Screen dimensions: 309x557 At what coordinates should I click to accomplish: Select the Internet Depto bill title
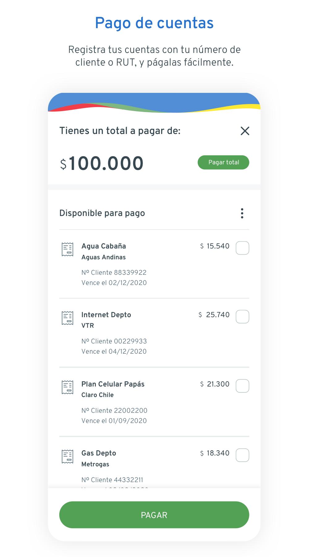106,315
